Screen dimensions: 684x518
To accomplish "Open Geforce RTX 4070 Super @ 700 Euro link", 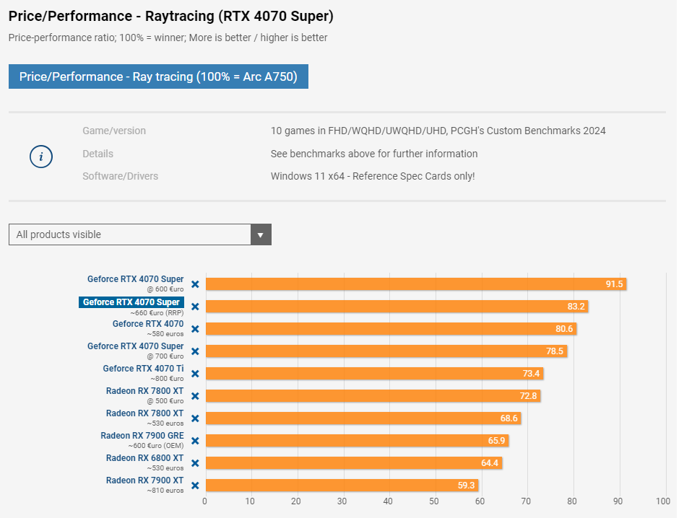I will [x=135, y=346].
